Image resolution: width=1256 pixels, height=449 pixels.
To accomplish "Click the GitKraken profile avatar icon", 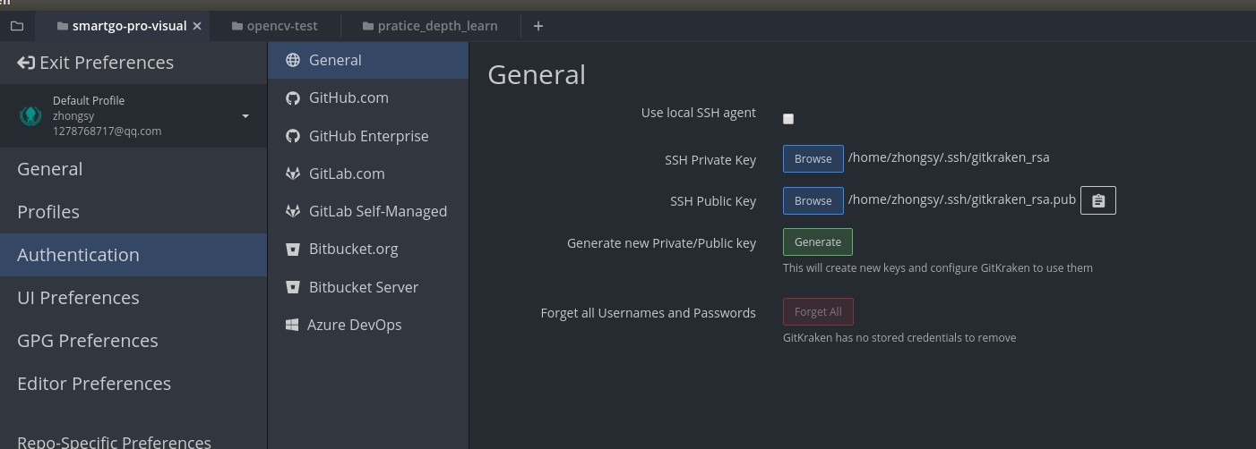I will pyautogui.click(x=30, y=115).
